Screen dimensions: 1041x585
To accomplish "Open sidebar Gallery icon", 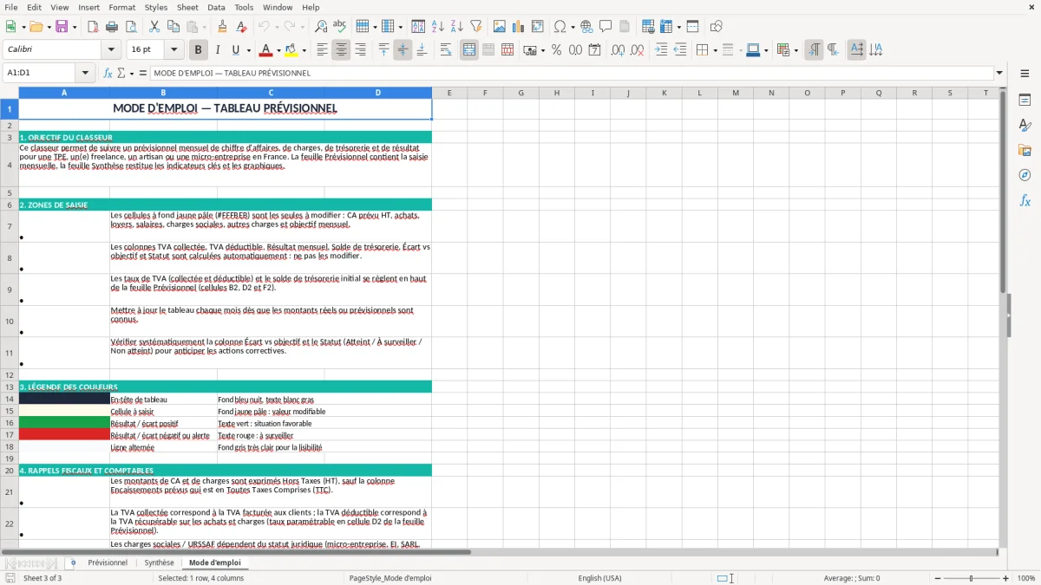I will point(1025,151).
